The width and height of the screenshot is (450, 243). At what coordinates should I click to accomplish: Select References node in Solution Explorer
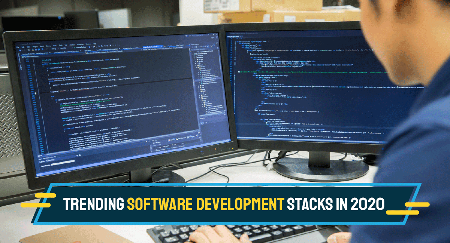click(x=200, y=57)
